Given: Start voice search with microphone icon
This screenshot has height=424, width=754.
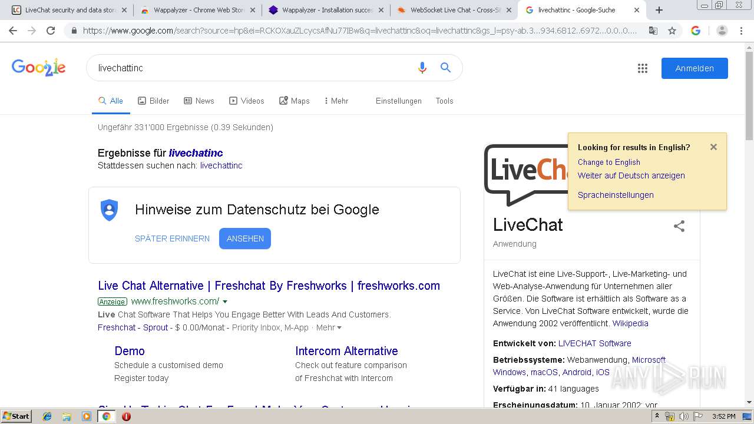Looking at the screenshot, I should [x=422, y=68].
